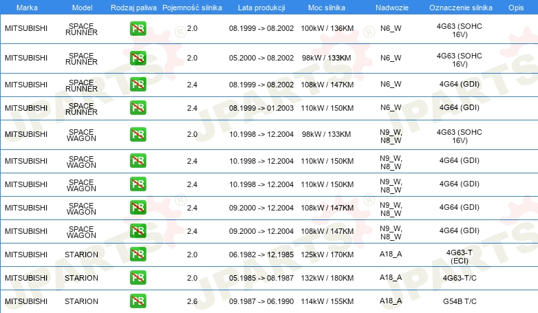
Task: Select the '05.2000 -> 08.2002' production years cell
Action: pyautogui.click(x=261, y=58)
